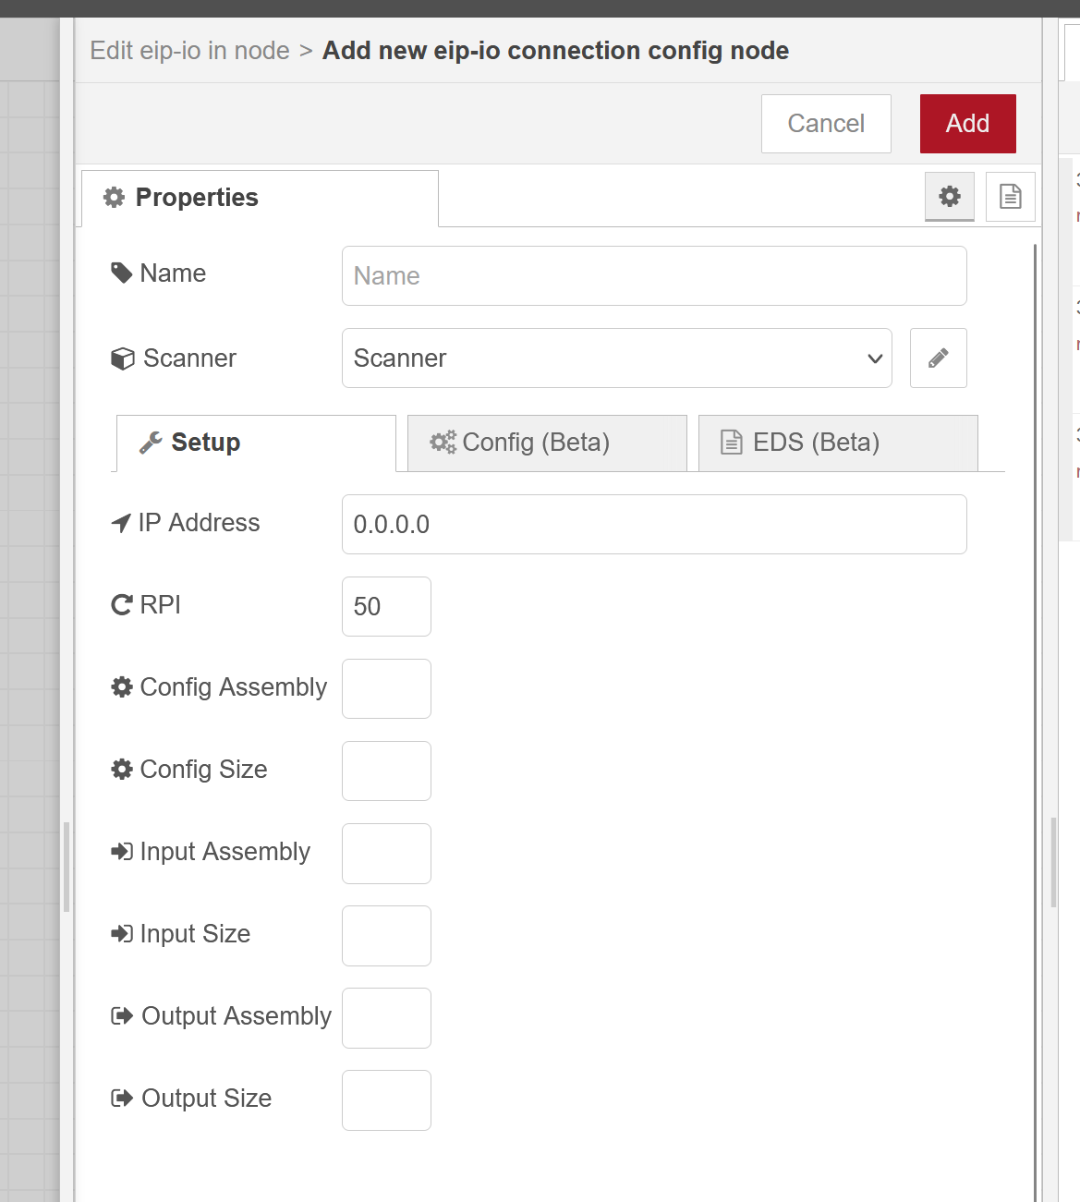
Task: Switch to the Config (Beta) tab
Action: pyautogui.click(x=547, y=443)
